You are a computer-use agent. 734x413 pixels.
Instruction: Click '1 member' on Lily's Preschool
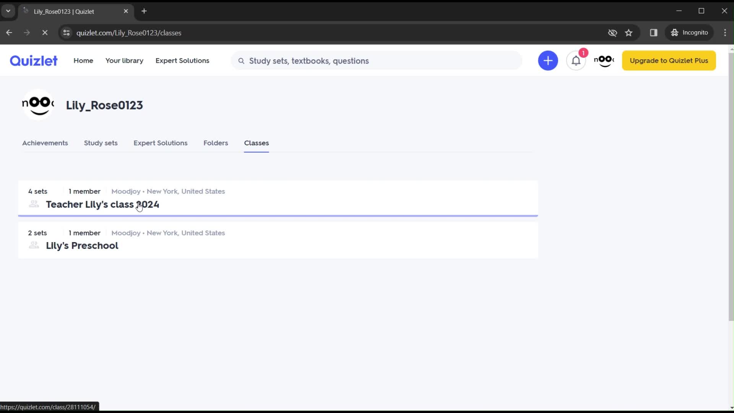click(84, 233)
